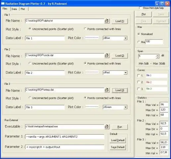The height and width of the screenshot is (159, 171).
Task: Click the Max value field showing 100
Action: click(x=154, y=42)
